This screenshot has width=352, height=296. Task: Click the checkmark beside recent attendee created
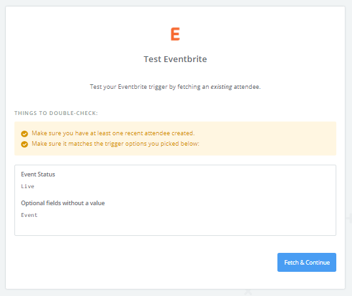tap(24, 134)
